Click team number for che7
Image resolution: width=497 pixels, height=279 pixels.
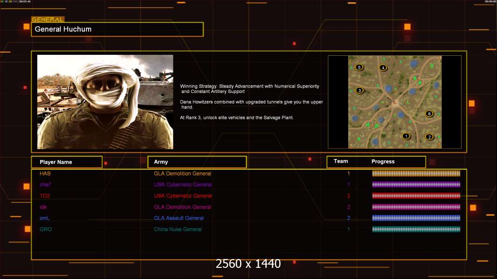coord(349,185)
